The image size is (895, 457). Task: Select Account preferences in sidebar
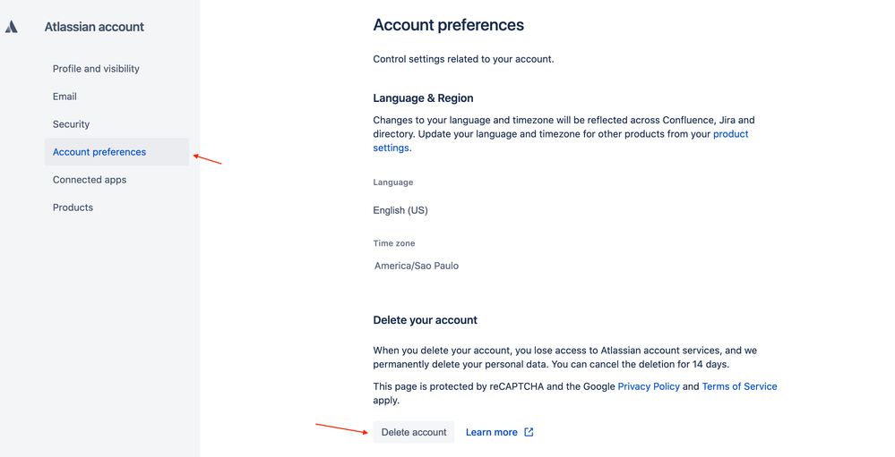[x=99, y=152]
